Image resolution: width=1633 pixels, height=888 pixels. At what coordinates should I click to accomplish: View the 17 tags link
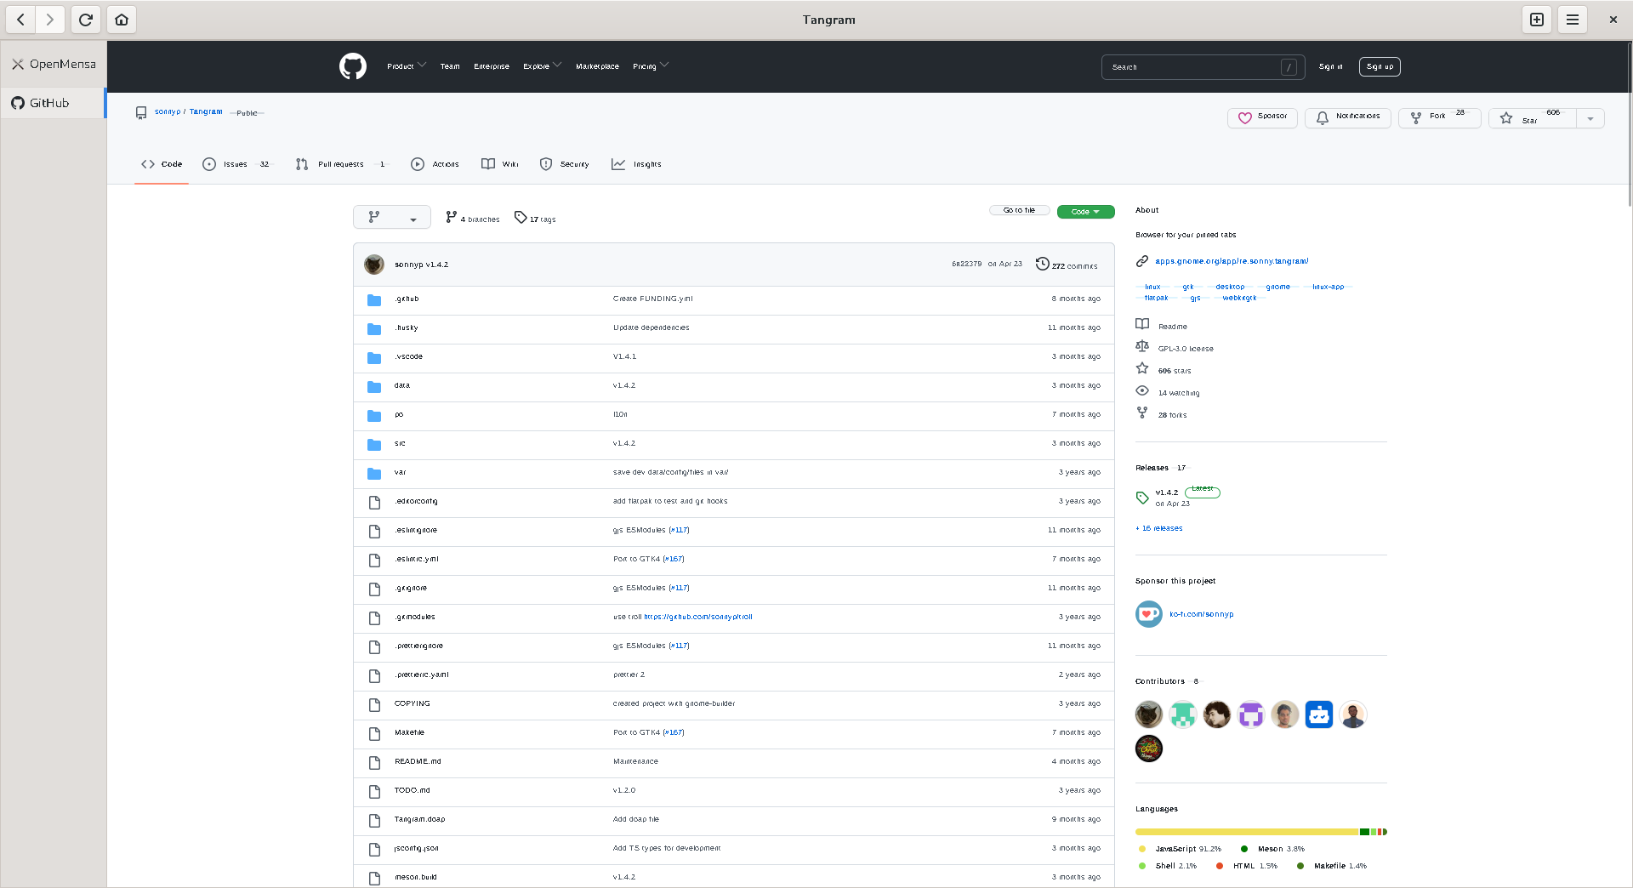pyautogui.click(x=535, y=219)
